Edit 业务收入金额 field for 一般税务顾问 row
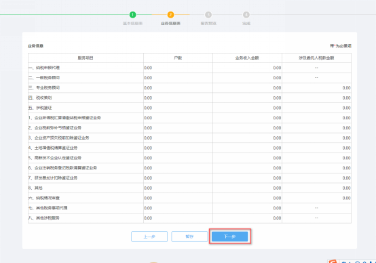This screenshot has height=263, width=376. click(247, 78)
